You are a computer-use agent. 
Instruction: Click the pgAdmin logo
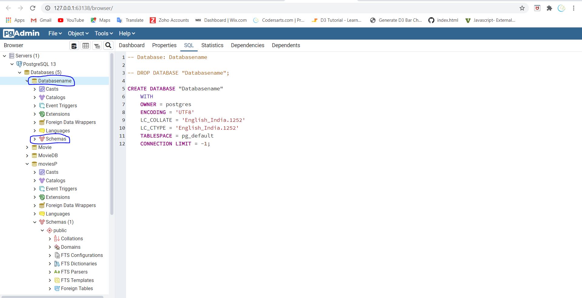[21, 33]
